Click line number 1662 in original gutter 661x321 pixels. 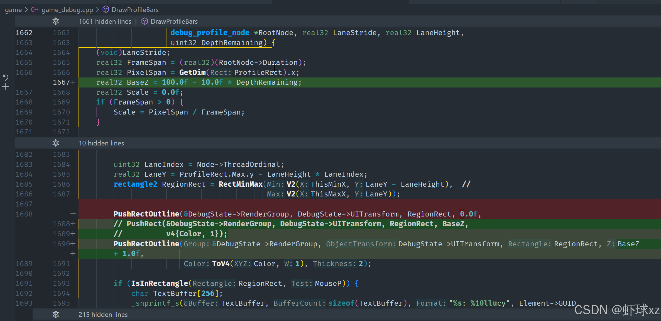pos(24,33)
